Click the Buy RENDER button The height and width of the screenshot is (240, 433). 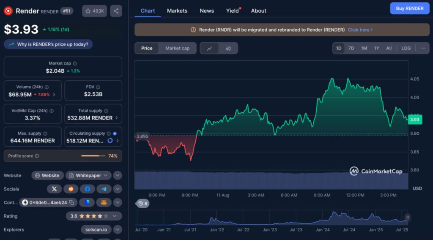click(409, 8)
